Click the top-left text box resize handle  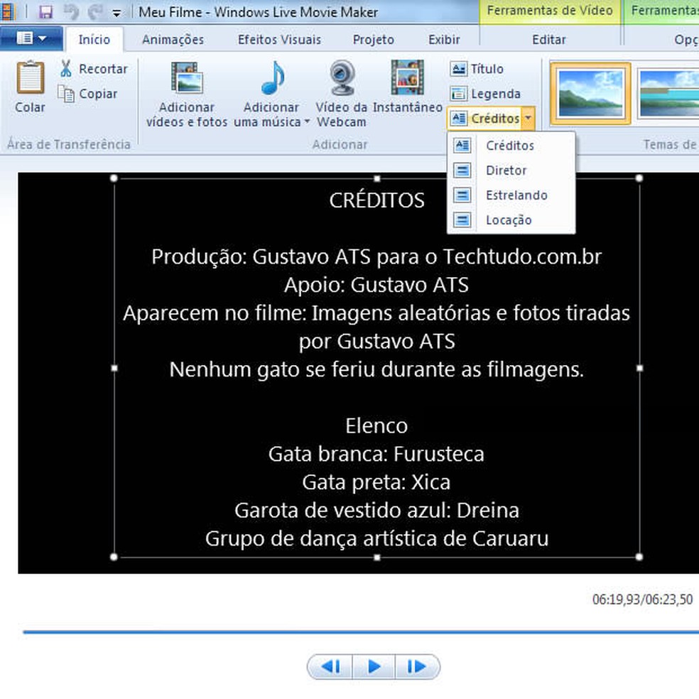point(114,178)
